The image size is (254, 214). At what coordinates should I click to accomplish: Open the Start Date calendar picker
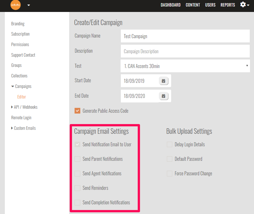[163, 81]
